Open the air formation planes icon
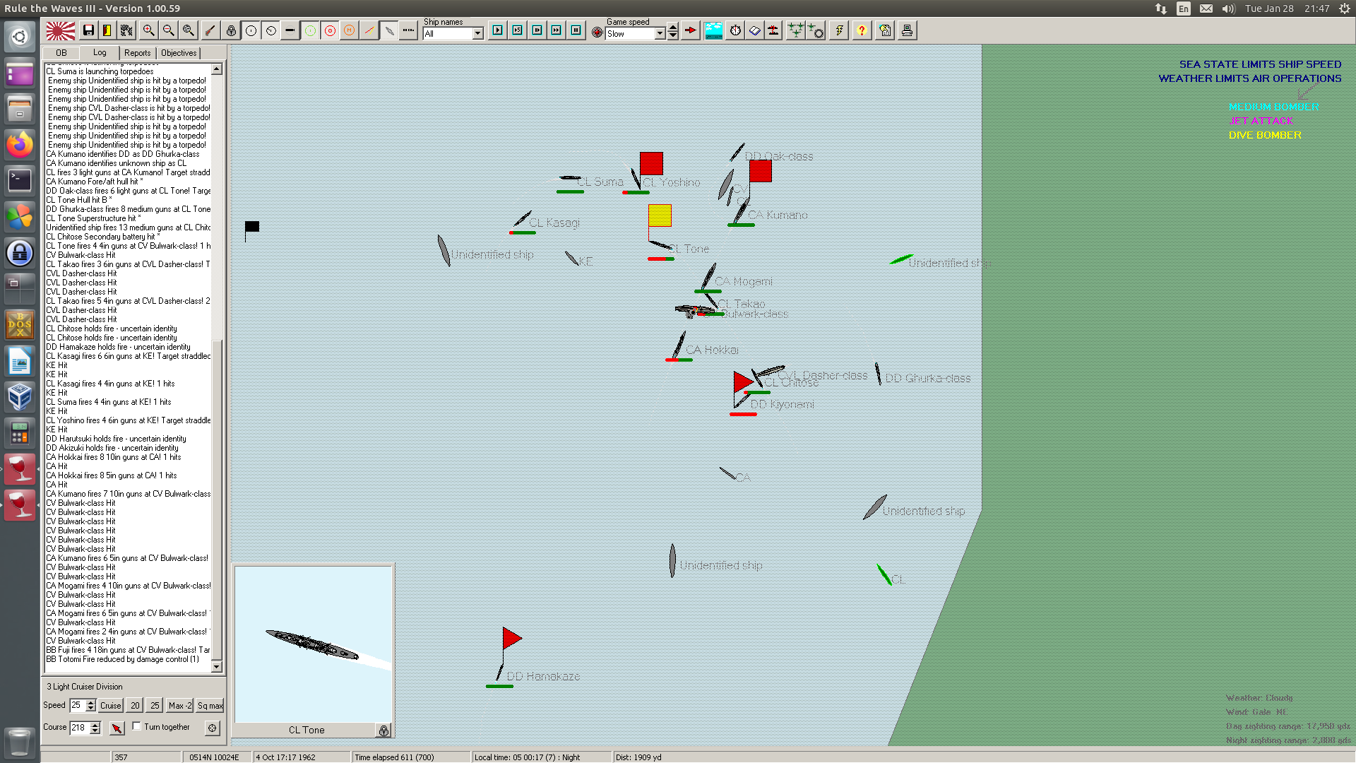Image resolution: width=1356 pixels, height=763 pixels. pyautogui.click(x=795, y=30)
